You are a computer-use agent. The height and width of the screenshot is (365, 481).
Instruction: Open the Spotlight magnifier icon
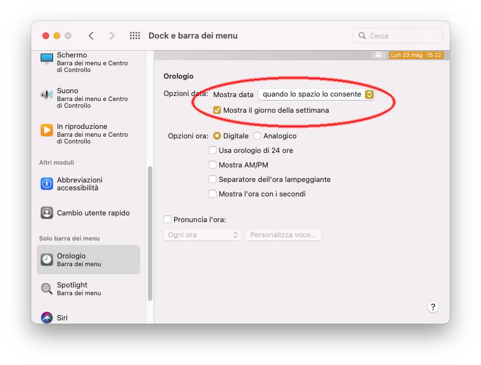(47, 289)
